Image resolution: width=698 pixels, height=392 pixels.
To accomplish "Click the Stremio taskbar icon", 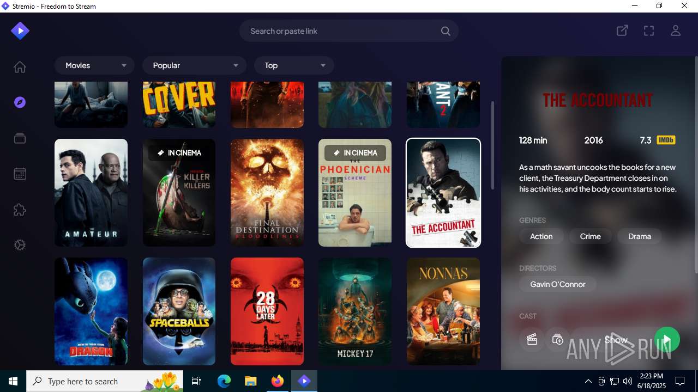I will (304, 381).
